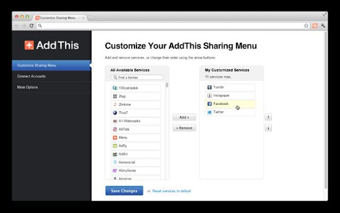This screenshot has width=340, height=213.
Task: Click the page vertical scrollbar
Action: (325, 110)
